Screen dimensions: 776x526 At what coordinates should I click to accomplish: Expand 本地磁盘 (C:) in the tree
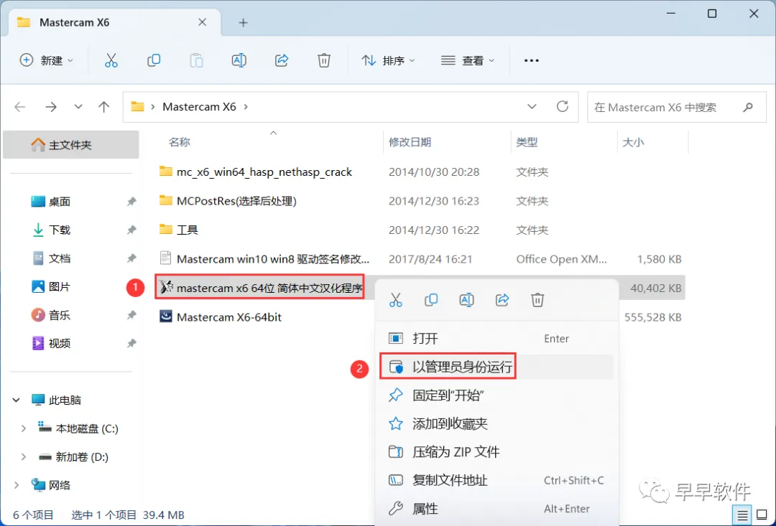[23, 428]
